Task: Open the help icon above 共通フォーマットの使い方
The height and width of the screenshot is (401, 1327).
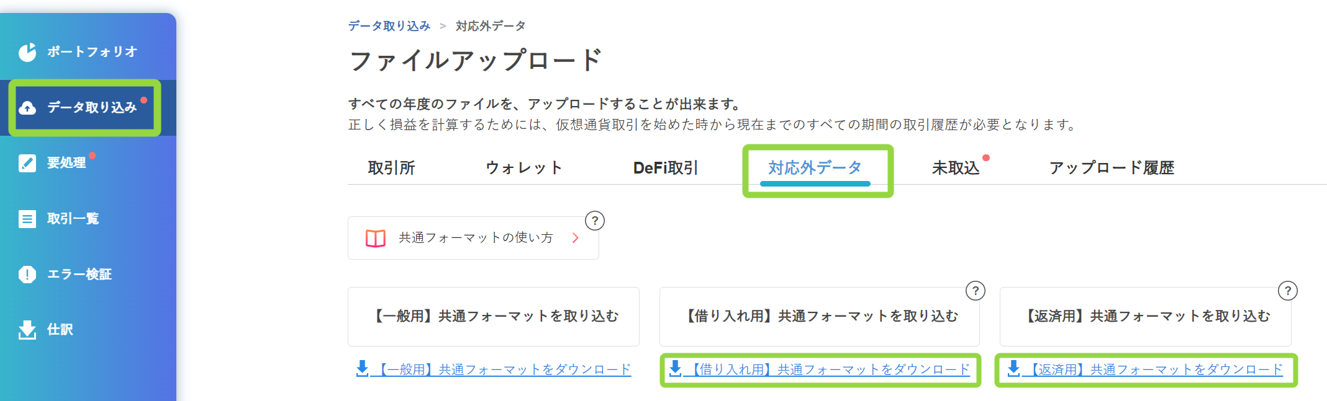Action: [594, 219]
